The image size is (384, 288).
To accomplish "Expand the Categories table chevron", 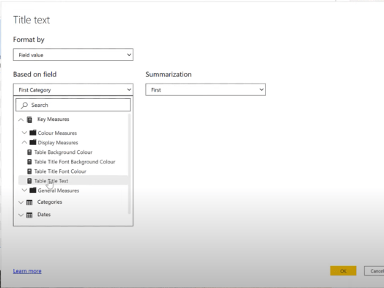I will [x=21, y=202].
